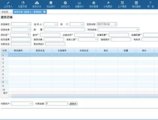Expand the 序列号 dropdown

[29, 35]
